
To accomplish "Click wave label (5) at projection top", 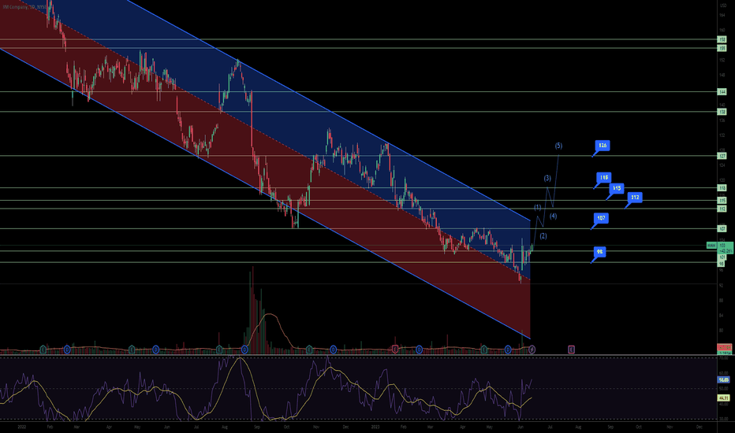I will 559,146.
